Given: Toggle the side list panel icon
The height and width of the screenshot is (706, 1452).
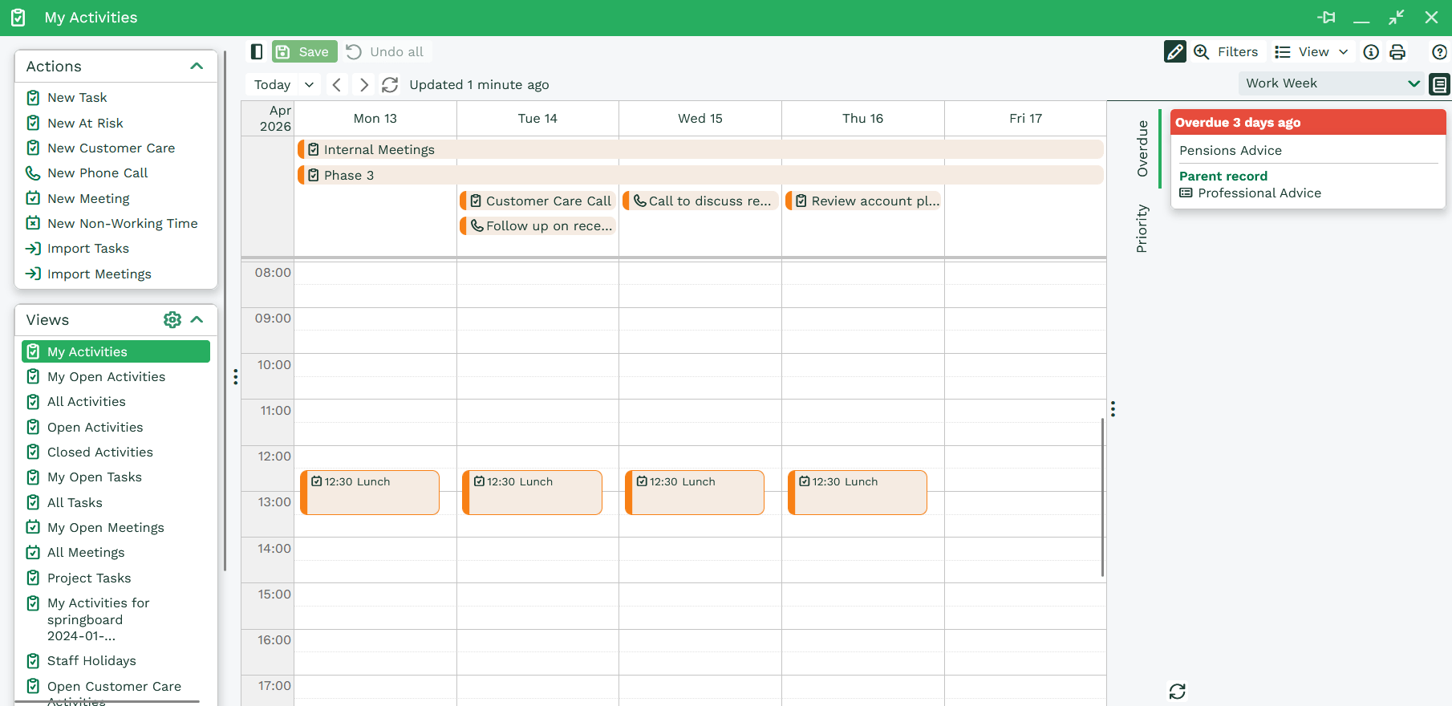Looking at the screenshot, I should coord(1439,84).
